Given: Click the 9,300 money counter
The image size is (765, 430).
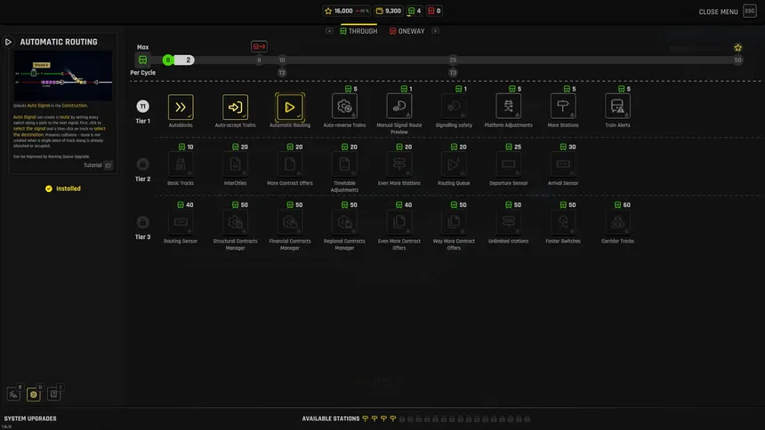Looking at the screenshot, I should pos(389,11).
